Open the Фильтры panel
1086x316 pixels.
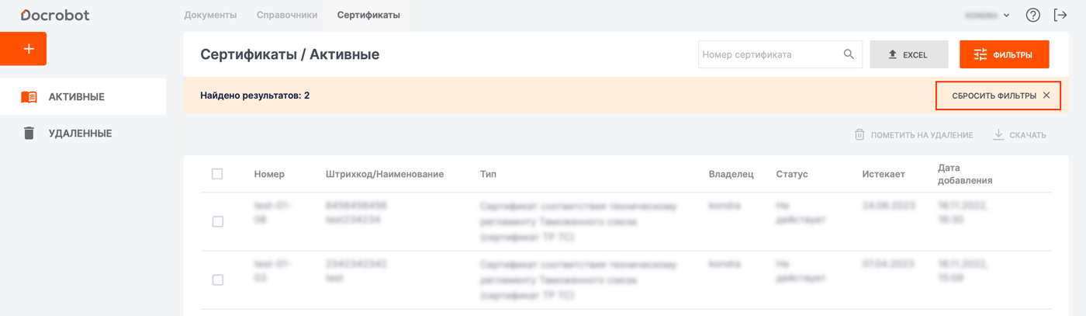click(x=1004, y=54)
